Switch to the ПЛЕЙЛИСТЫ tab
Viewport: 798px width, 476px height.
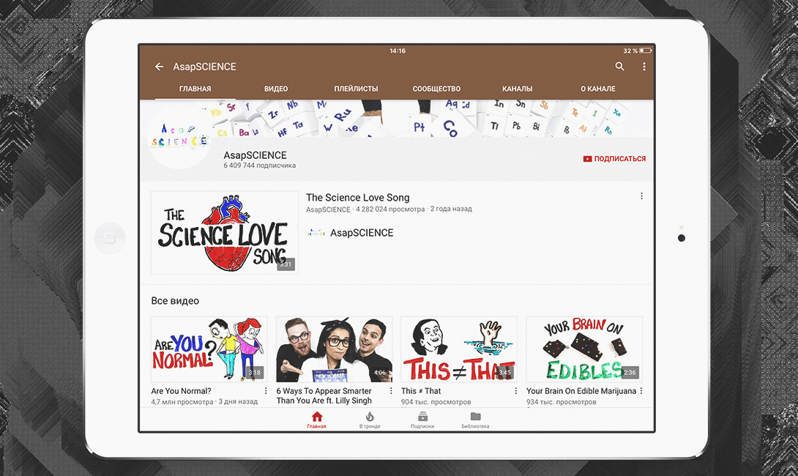pos(357,89)
